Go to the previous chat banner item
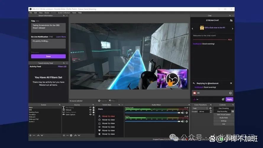Image resolution: width=263 pixels, height=148 pixels. [x=193, y=29]
